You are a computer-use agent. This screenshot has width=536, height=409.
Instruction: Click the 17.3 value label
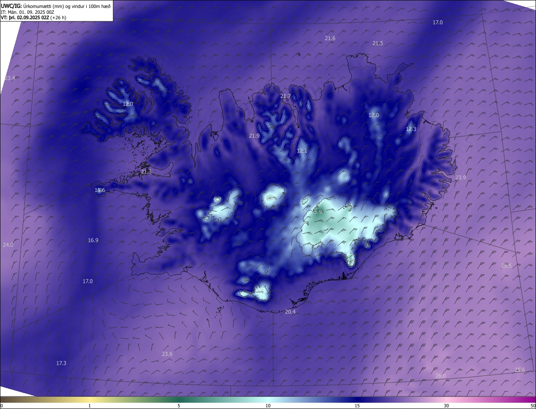[61, 363]
